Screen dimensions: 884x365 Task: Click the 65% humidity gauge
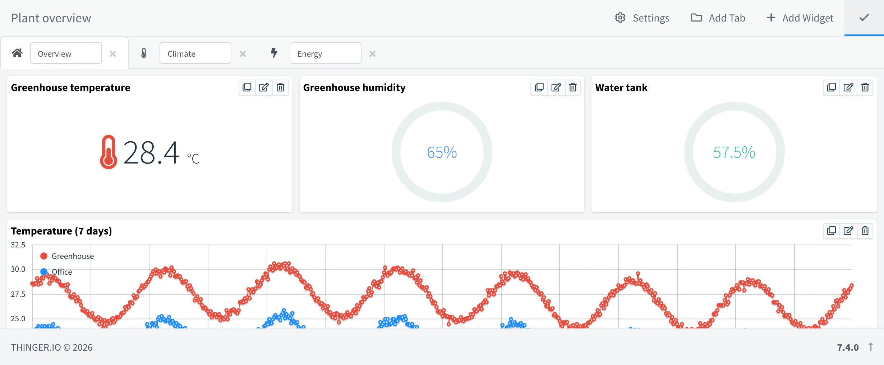coord(442,152)
